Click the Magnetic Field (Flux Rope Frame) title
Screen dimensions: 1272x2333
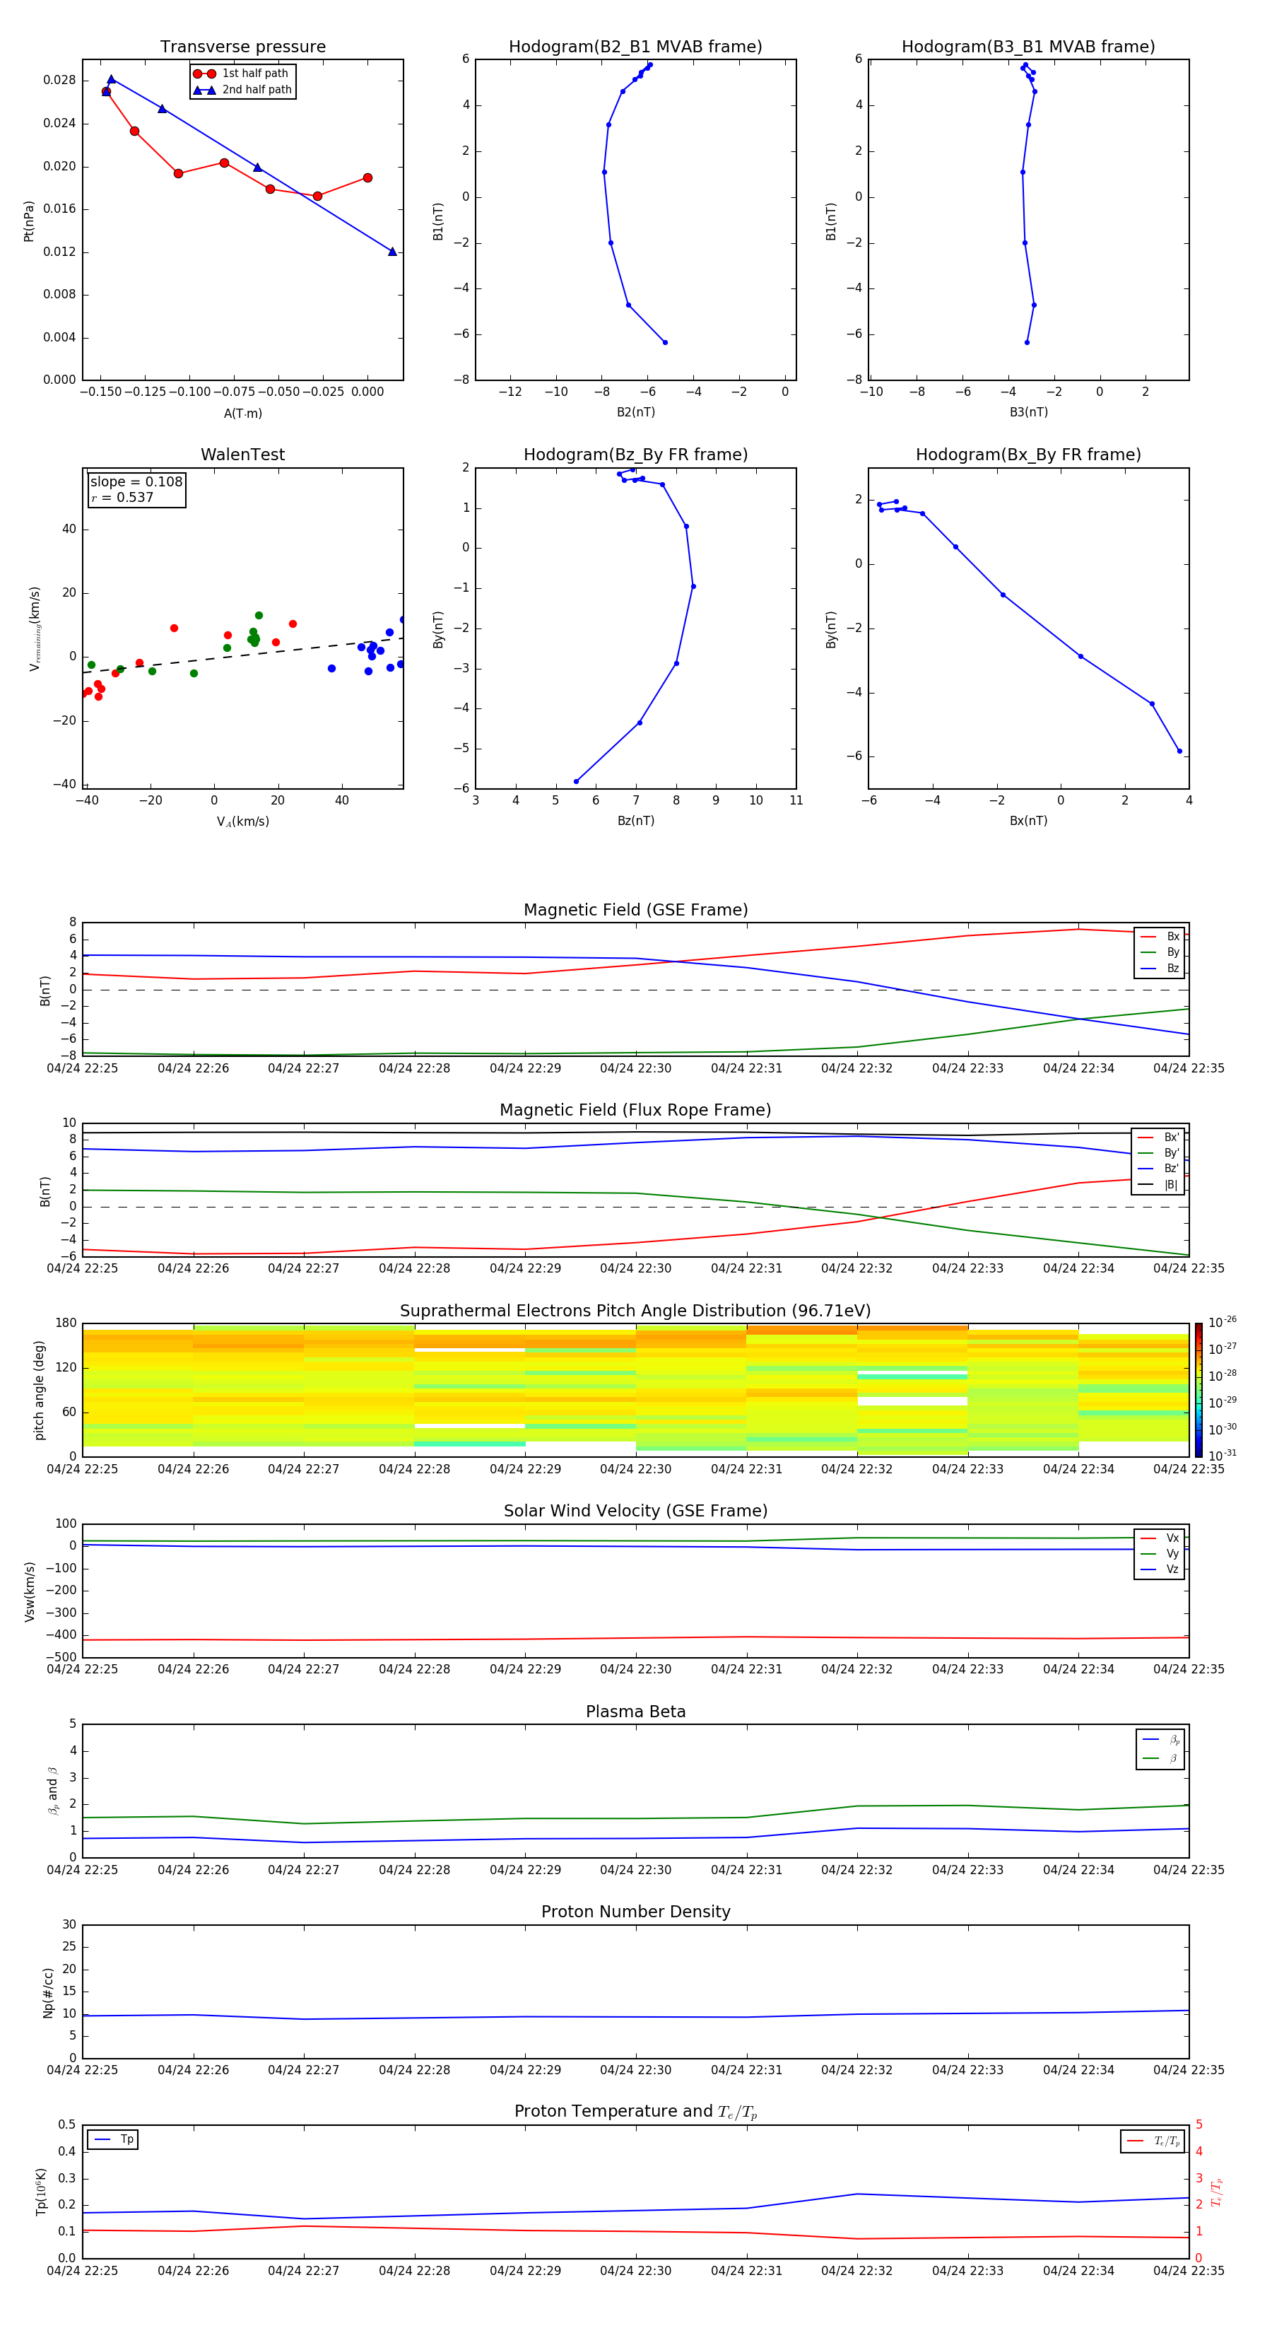click(635, 1111)
